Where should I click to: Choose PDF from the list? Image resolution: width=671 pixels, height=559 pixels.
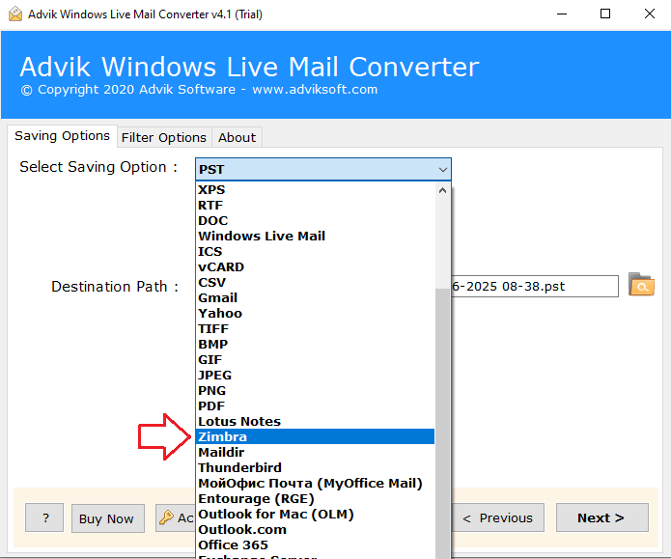(315, 405)
